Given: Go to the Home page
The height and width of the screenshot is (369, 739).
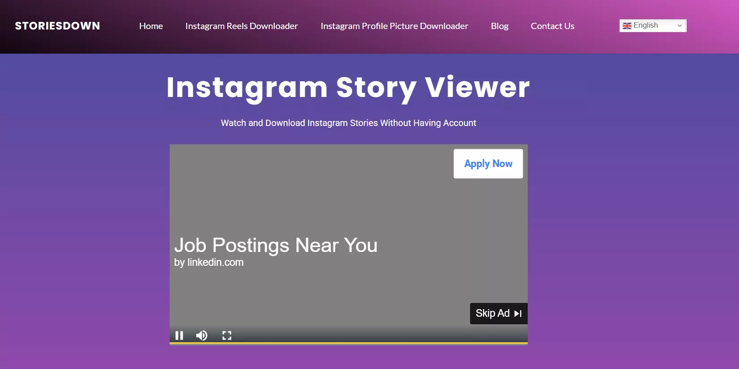Looking at the screenshot, I should tap(151, 26).
